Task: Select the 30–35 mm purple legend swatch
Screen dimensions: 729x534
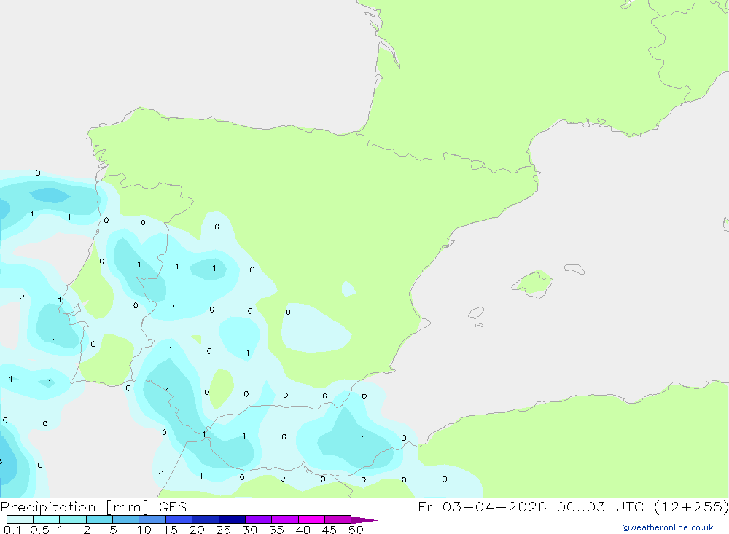Action: (x=259, y=519)
